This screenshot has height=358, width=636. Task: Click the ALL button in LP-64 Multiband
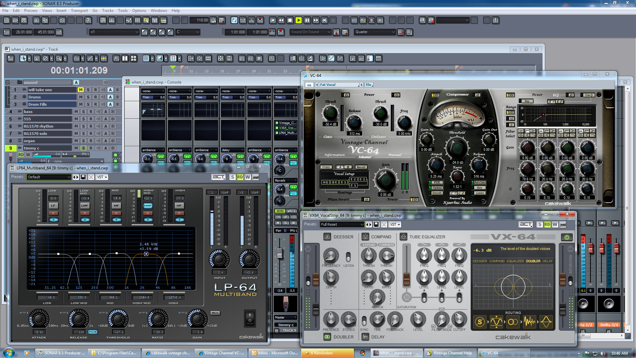coord(215,313)
